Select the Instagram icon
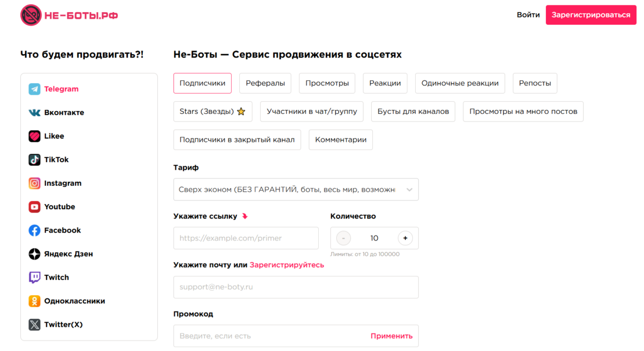The height and width of the screenshot is (351, 644). pyautogui.click(x=34, y=183)
